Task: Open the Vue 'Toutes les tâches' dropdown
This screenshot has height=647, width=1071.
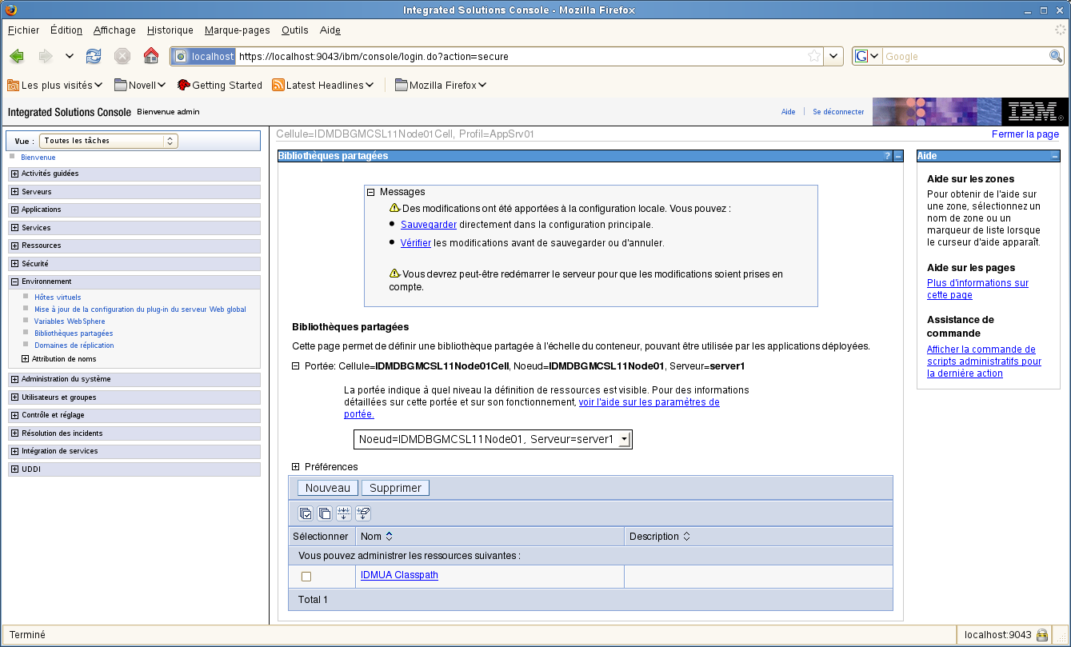Action: (x=108, y=141)
